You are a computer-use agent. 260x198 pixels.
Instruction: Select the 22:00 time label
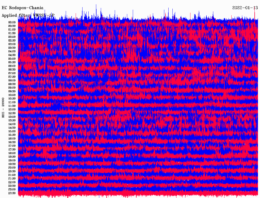coord(12,182)
